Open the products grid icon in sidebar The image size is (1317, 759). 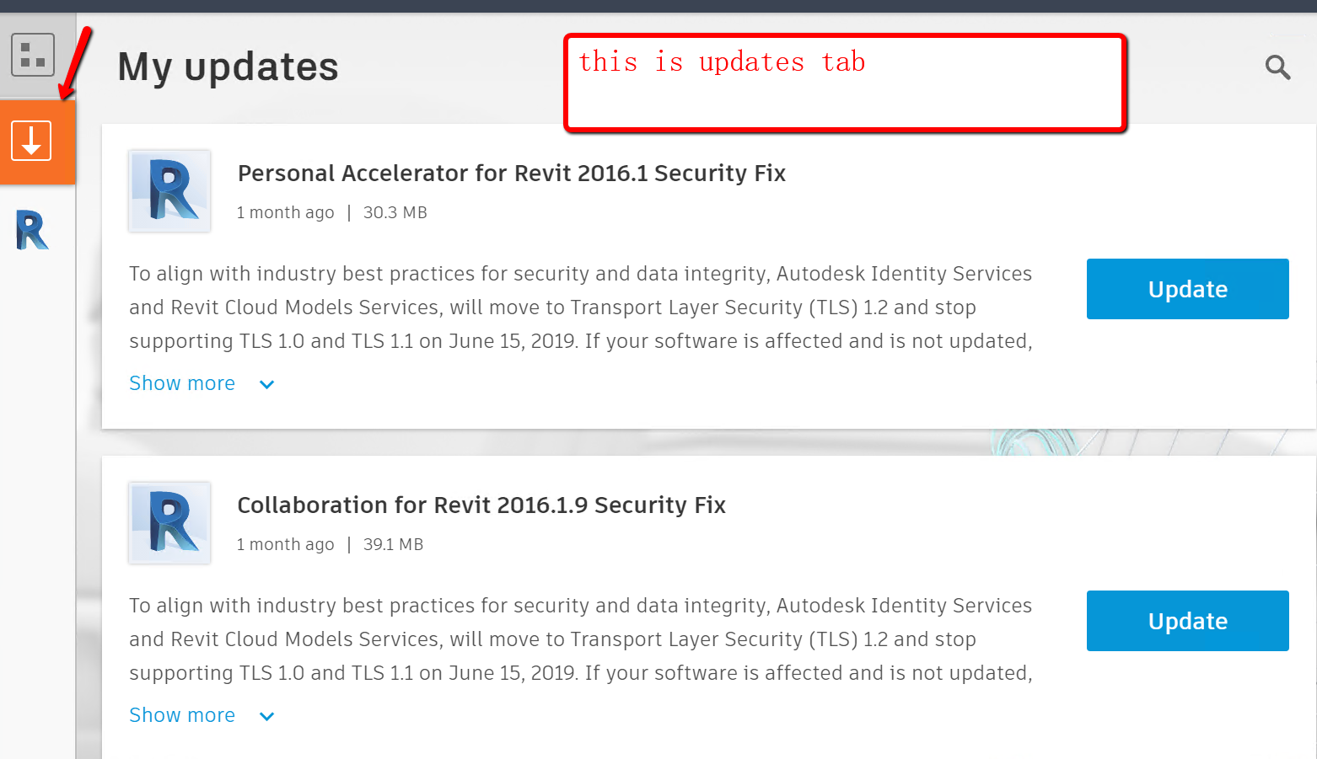[33, 55]
